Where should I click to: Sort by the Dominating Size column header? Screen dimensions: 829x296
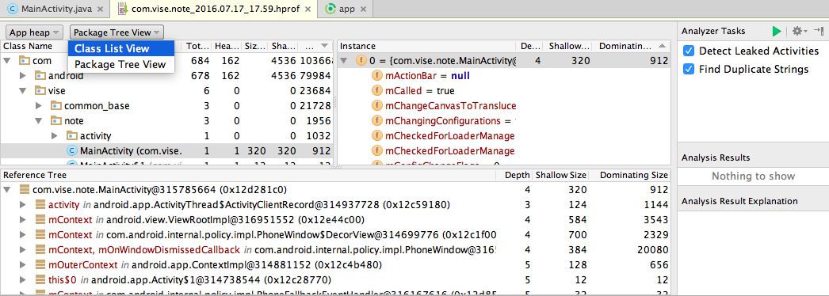(633, 175)
